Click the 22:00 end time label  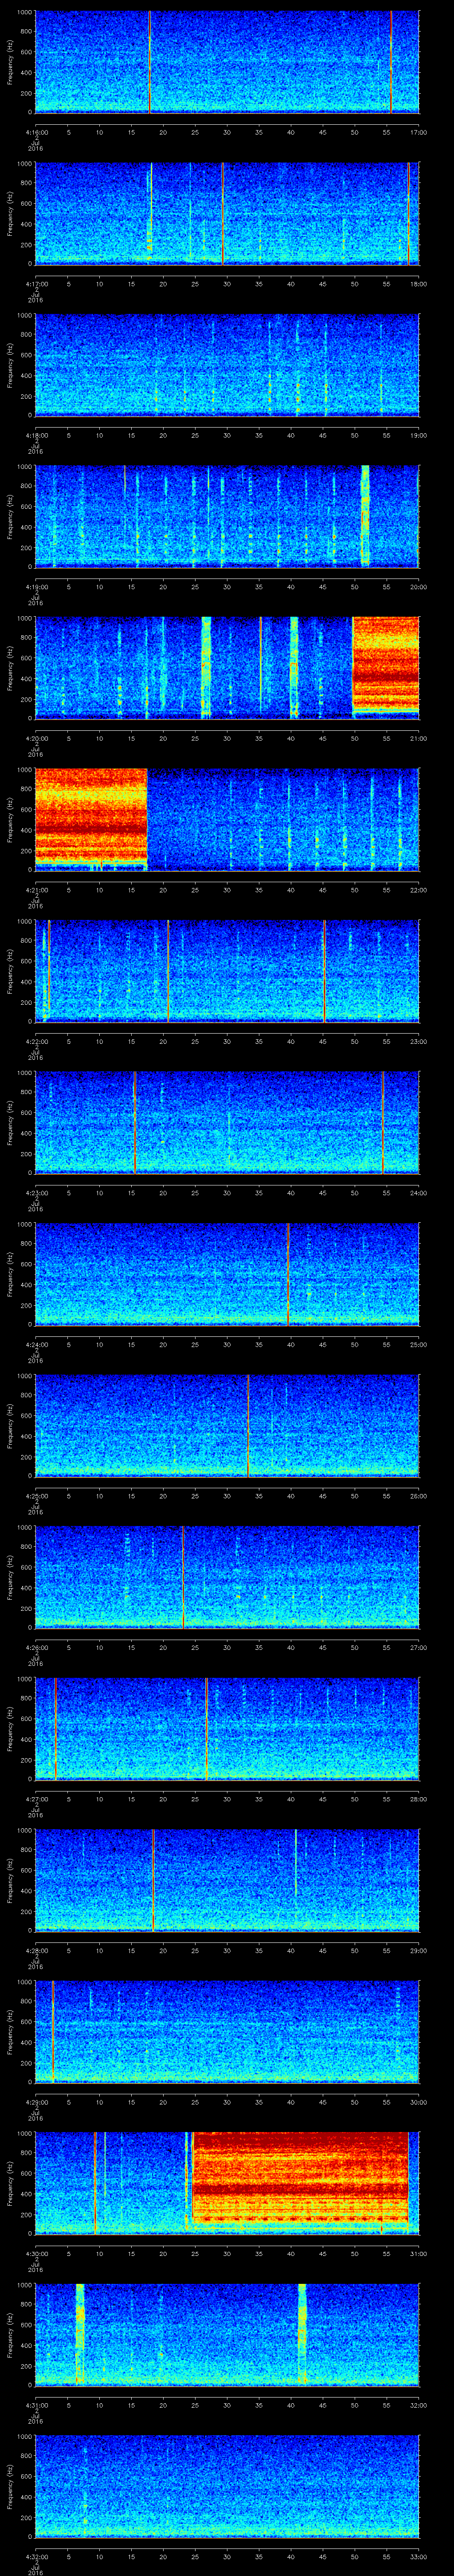point(418,890)
